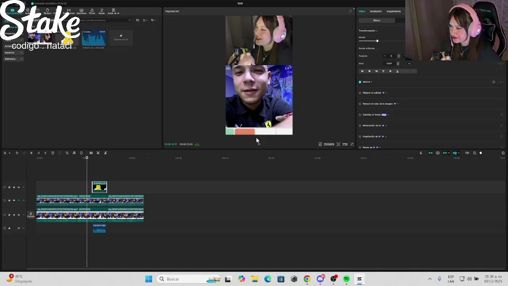This screenshot has height=286, width=508.
Task: Click the fullscreen icon in the player
Action: 352,144
